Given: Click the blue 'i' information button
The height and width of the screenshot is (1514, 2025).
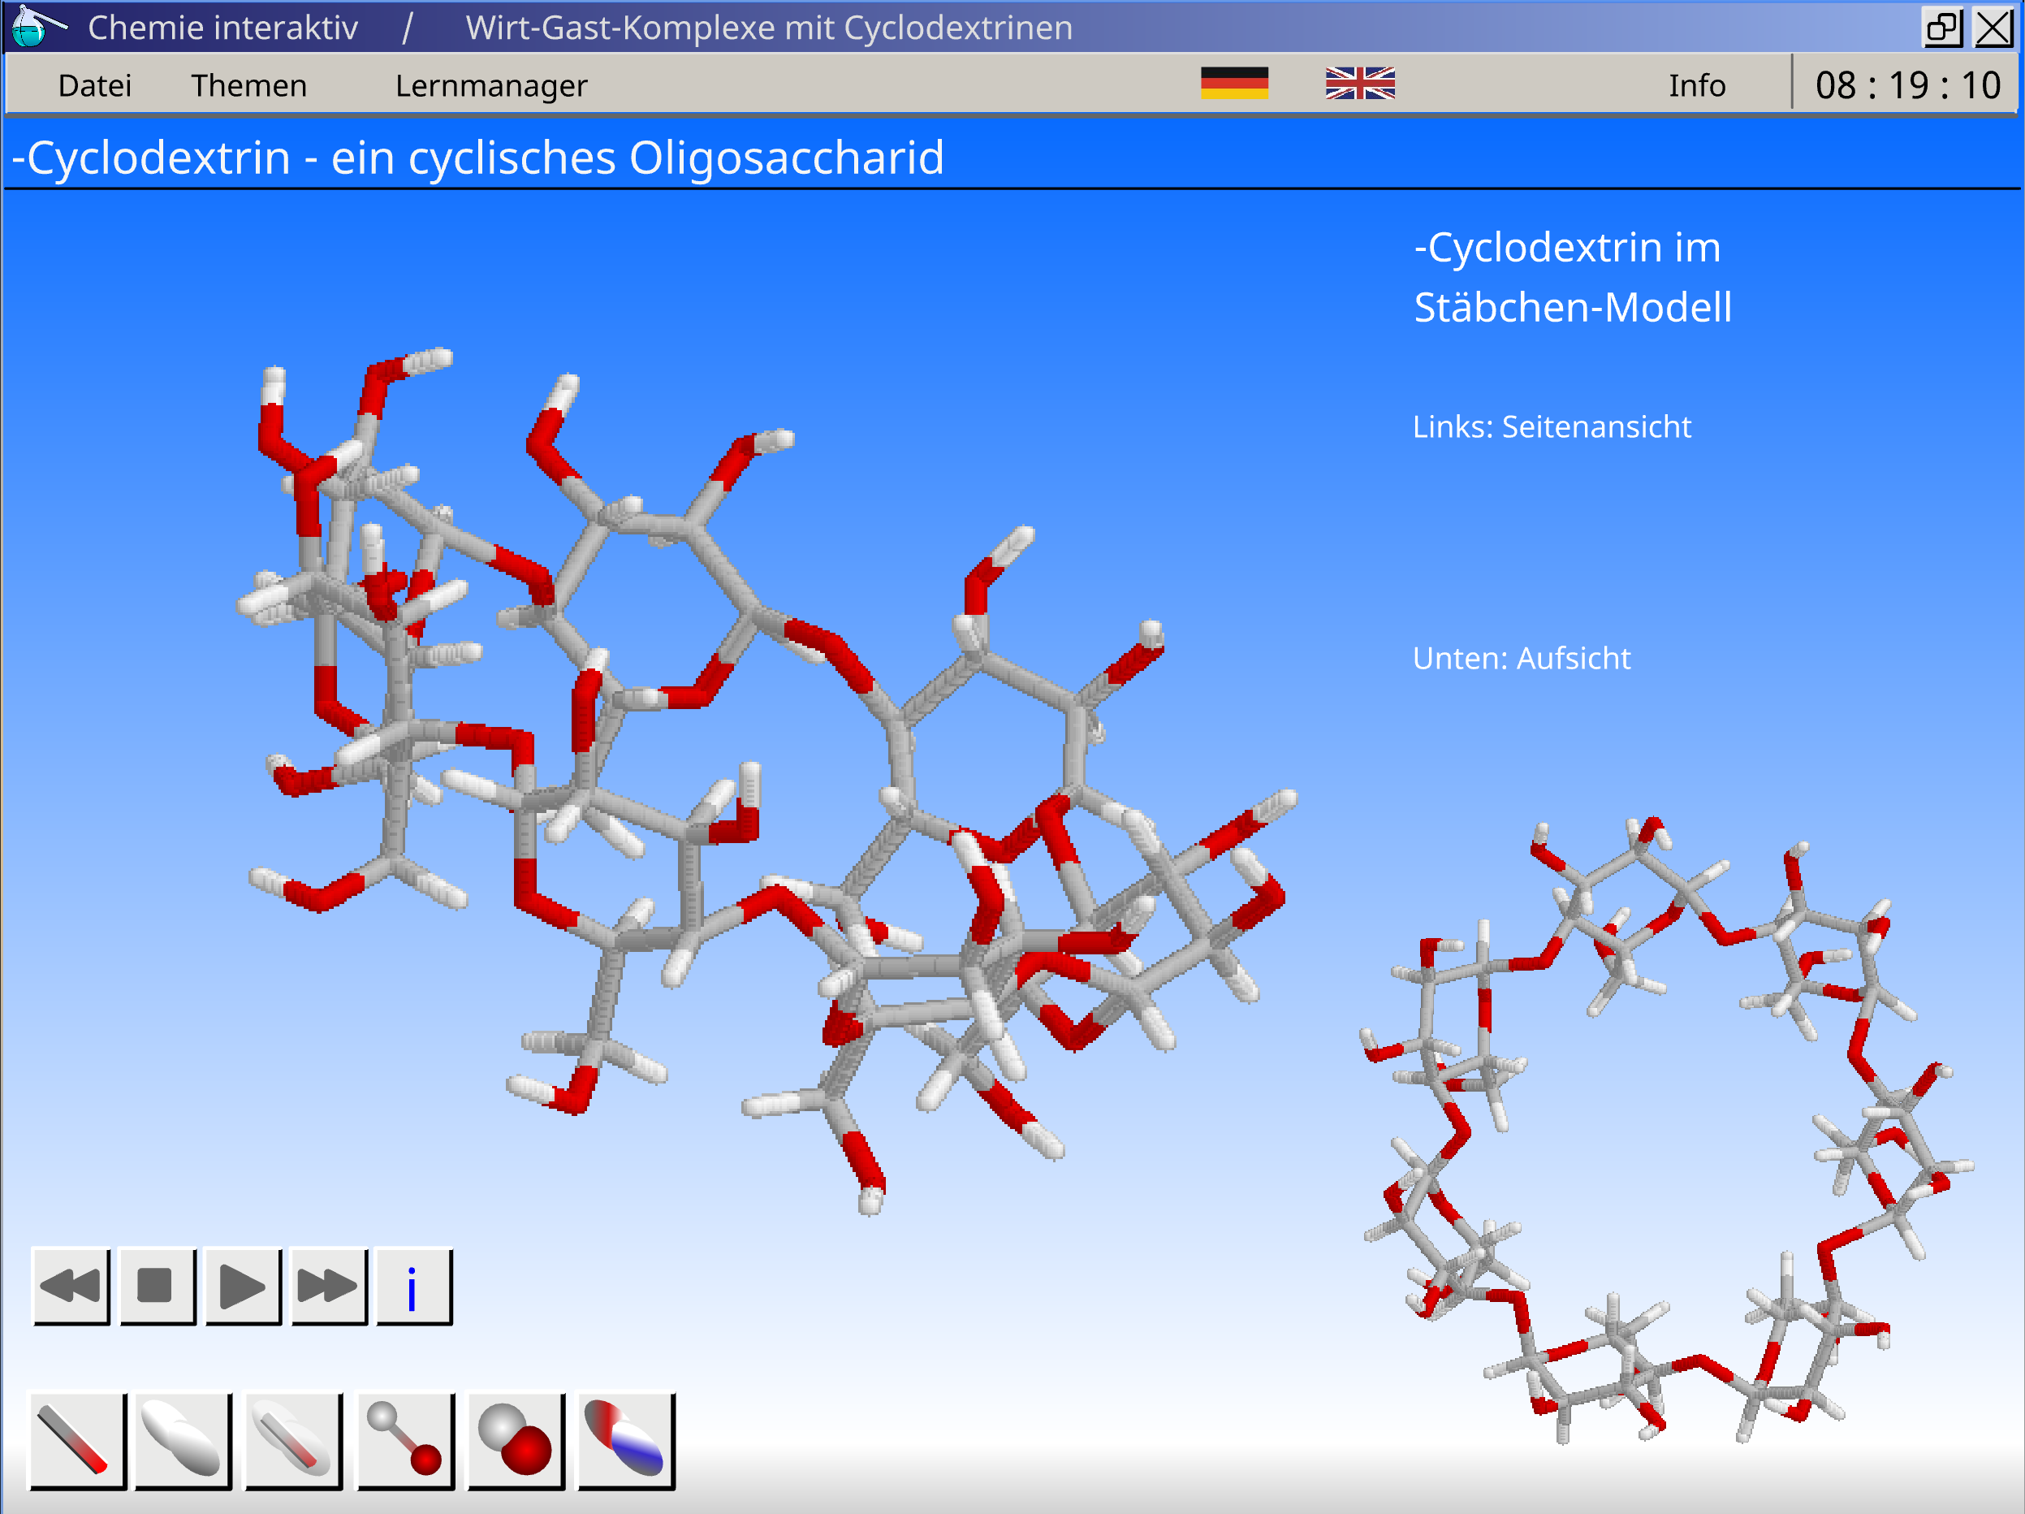Looking at the screenshot, I should (414, 1286).
